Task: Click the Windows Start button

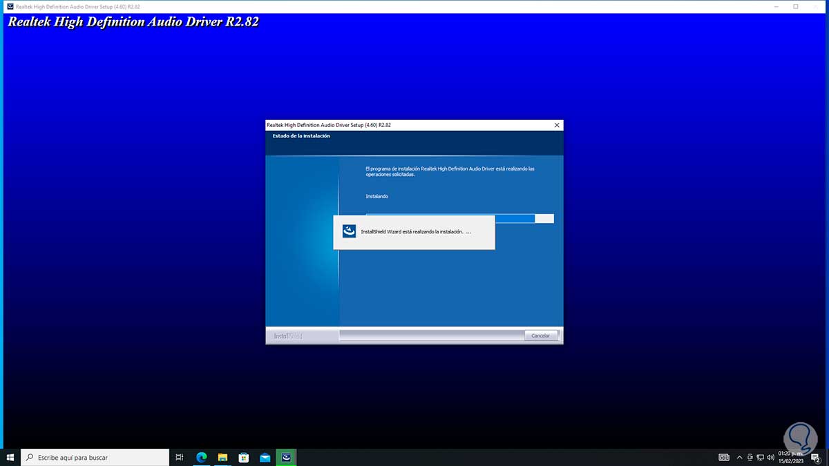Action: (10, 457)
